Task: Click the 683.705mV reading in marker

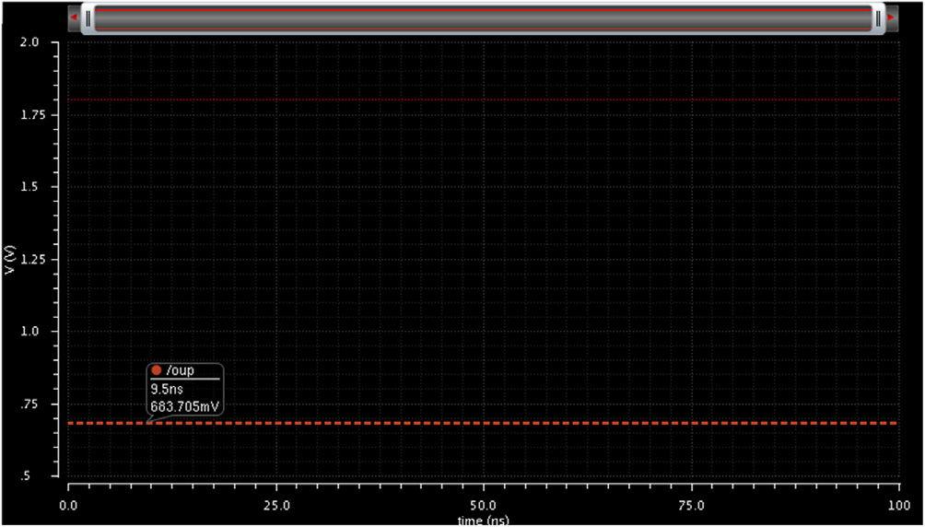Action: tap(182, 405)
